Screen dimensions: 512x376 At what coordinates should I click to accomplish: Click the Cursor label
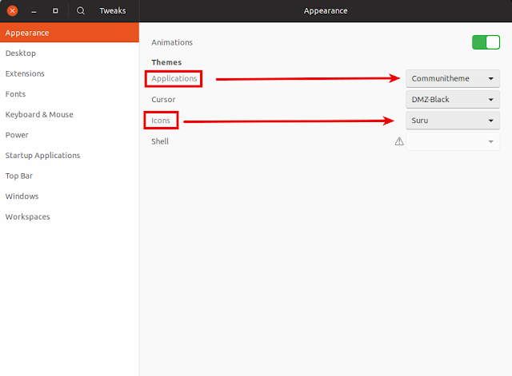[163, 99]
